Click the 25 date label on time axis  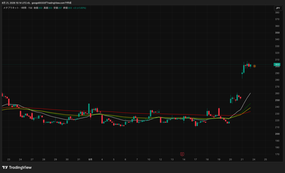(x=266, y=159)
